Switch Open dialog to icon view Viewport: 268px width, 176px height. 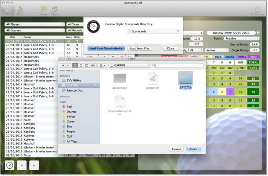tap(75, 65)
